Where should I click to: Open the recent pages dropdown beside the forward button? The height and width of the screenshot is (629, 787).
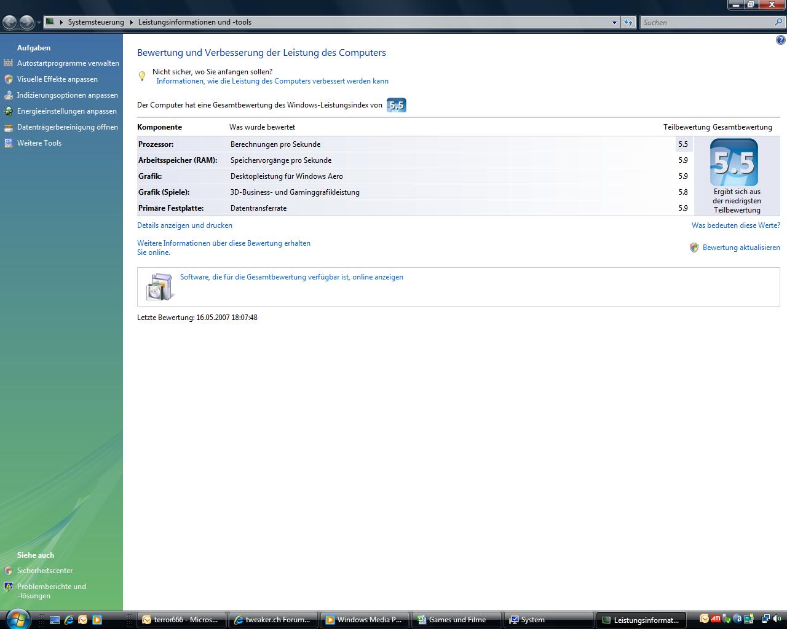39,23
